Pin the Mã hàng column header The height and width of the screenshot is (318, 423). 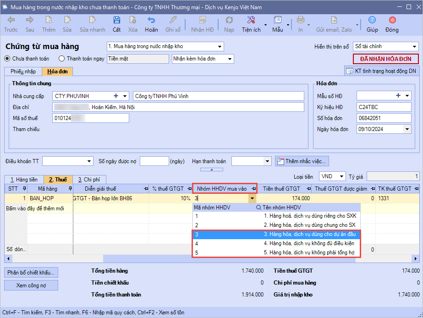click(70, 189)
